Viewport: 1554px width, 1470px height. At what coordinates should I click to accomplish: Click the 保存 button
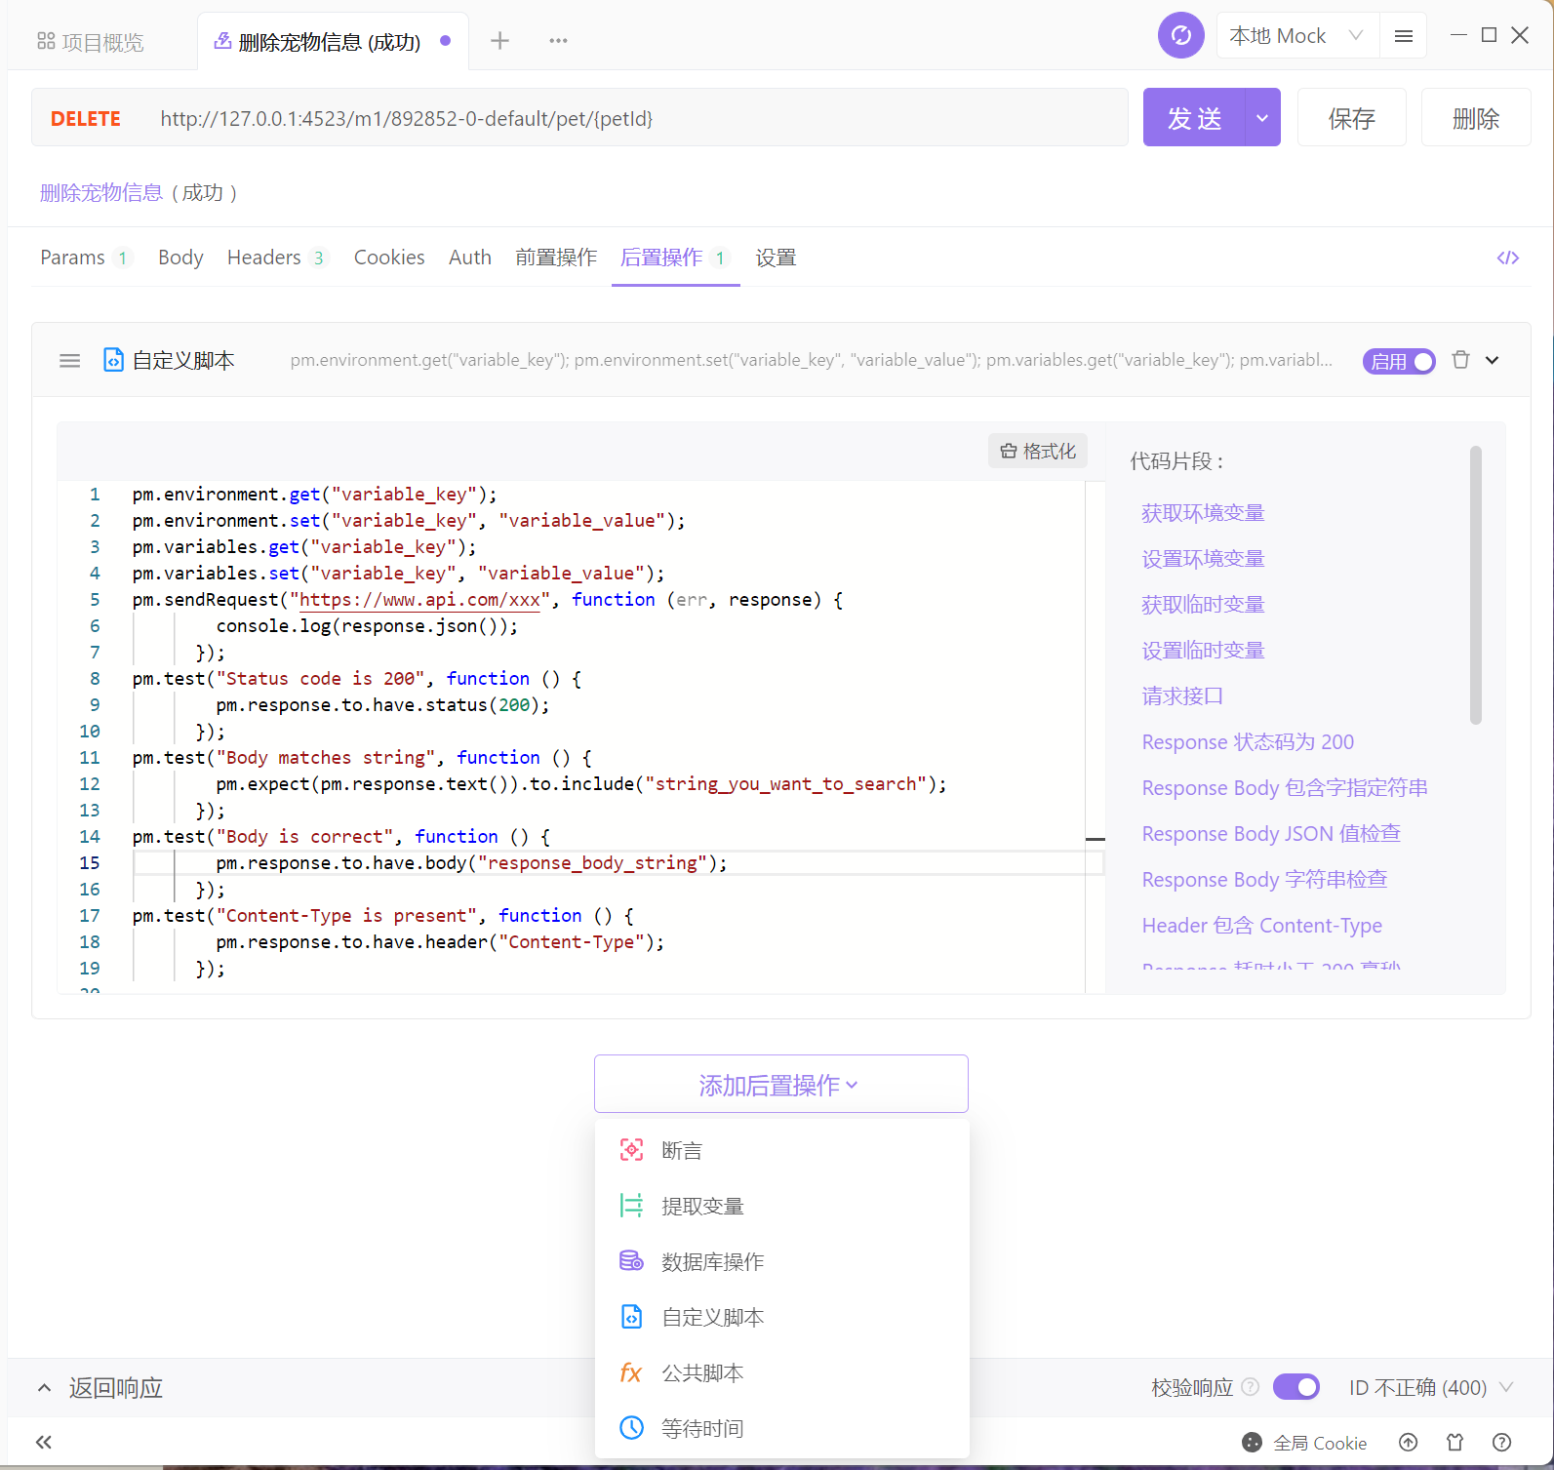1351,117
